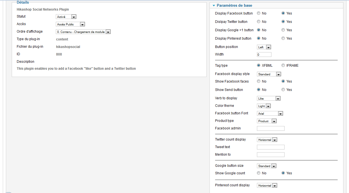Select No for Display Facebook button

(259, 13)
